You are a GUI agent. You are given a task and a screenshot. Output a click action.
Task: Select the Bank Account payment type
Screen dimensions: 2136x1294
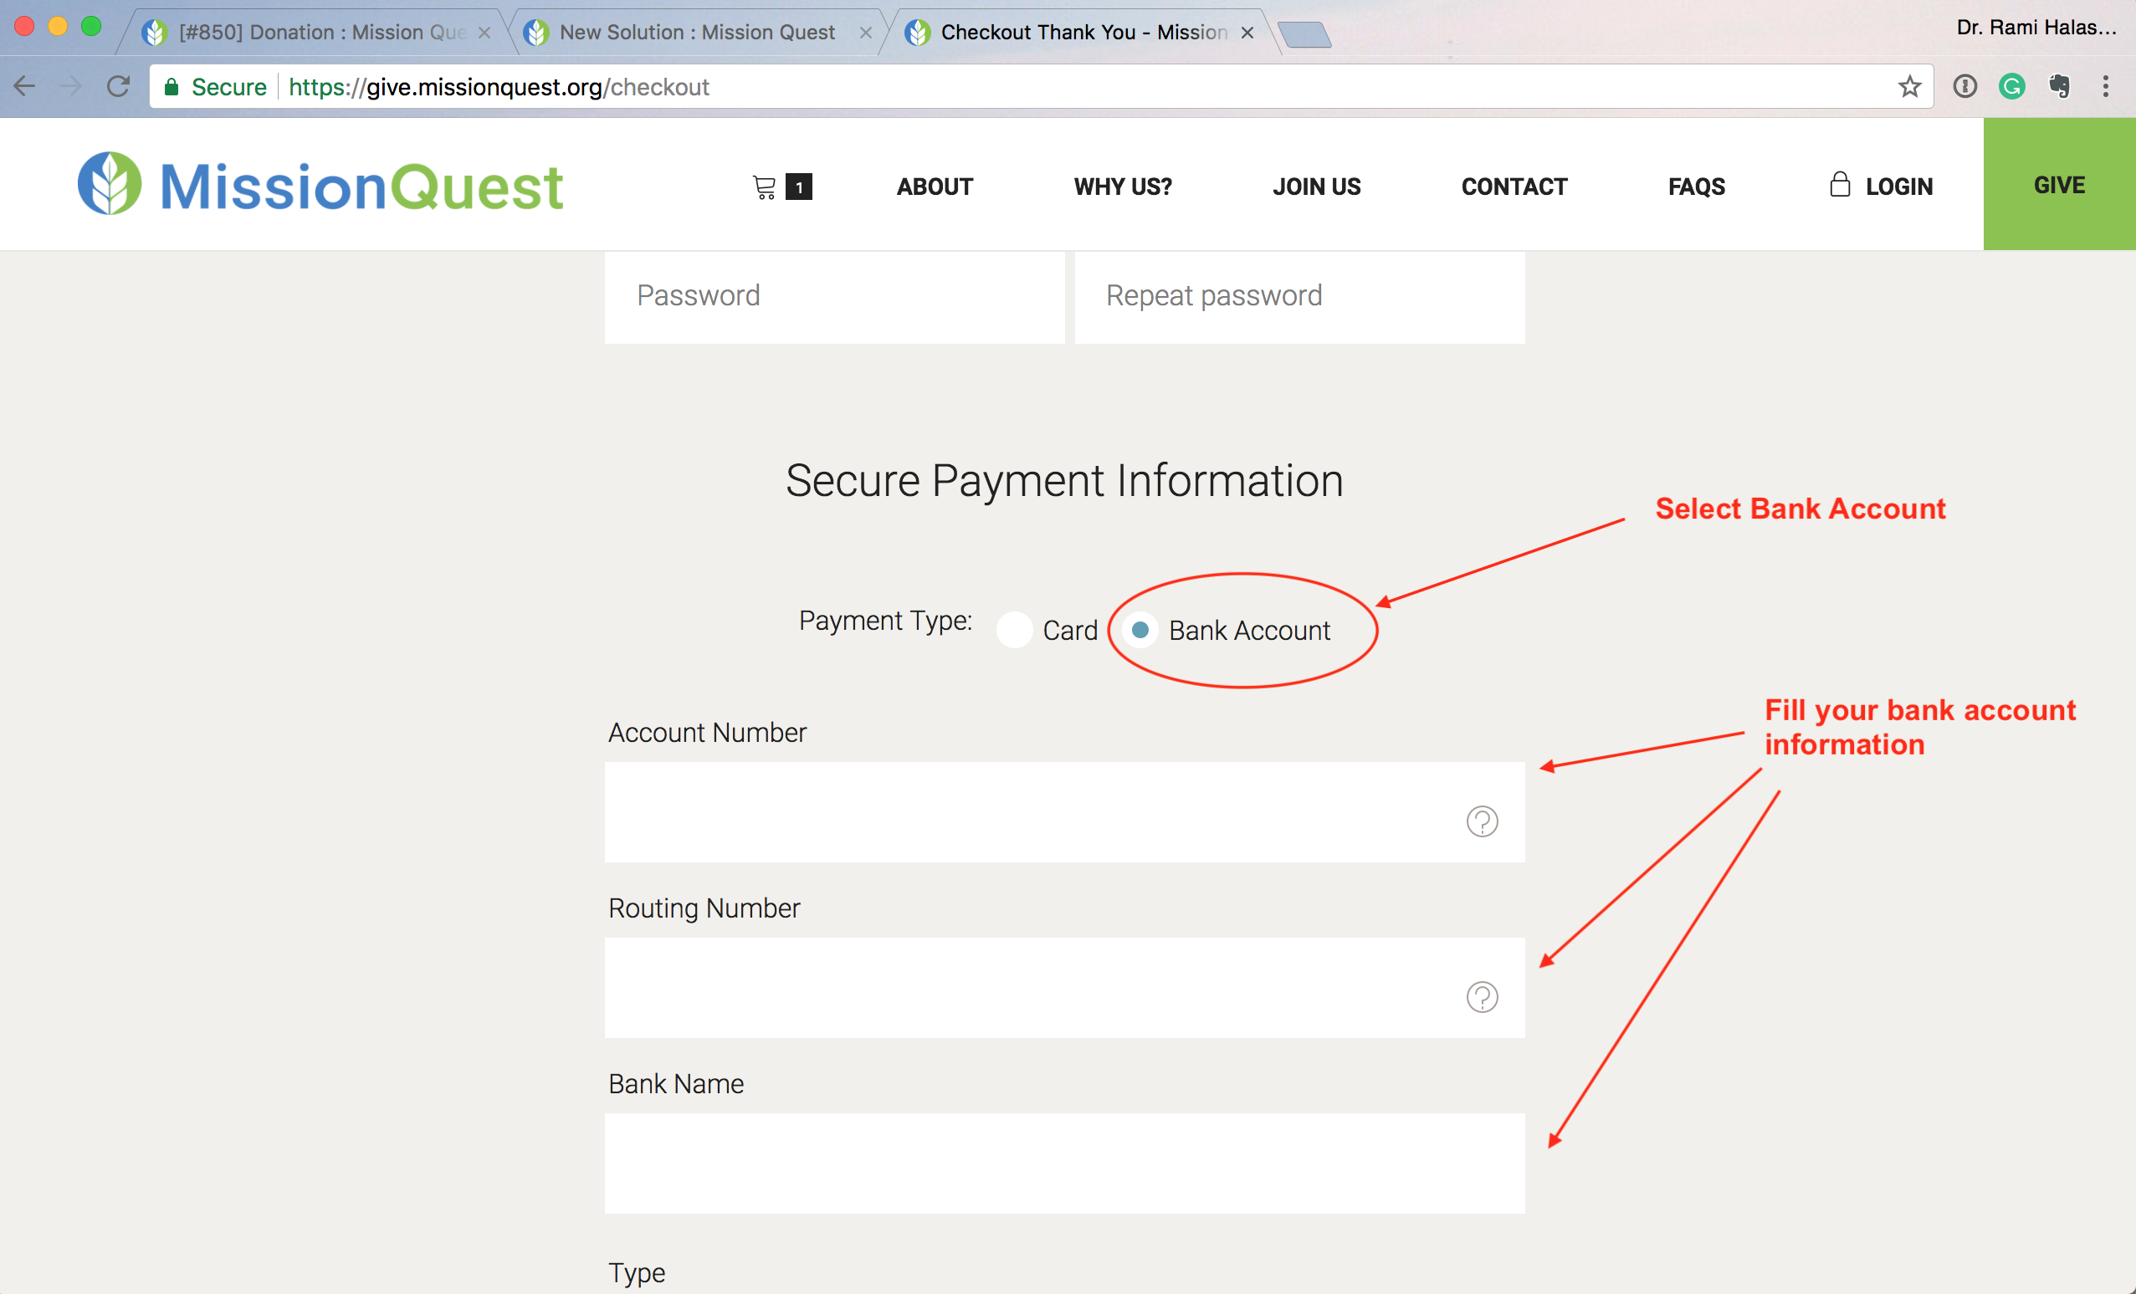pos(1140,630)
